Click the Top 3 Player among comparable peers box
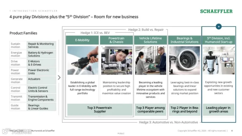This screenshot has height=136, width=242. click(151, 110)
